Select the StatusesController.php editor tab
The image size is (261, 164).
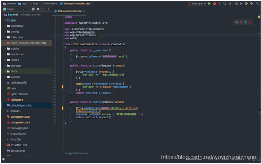click(x=69, y=11)
